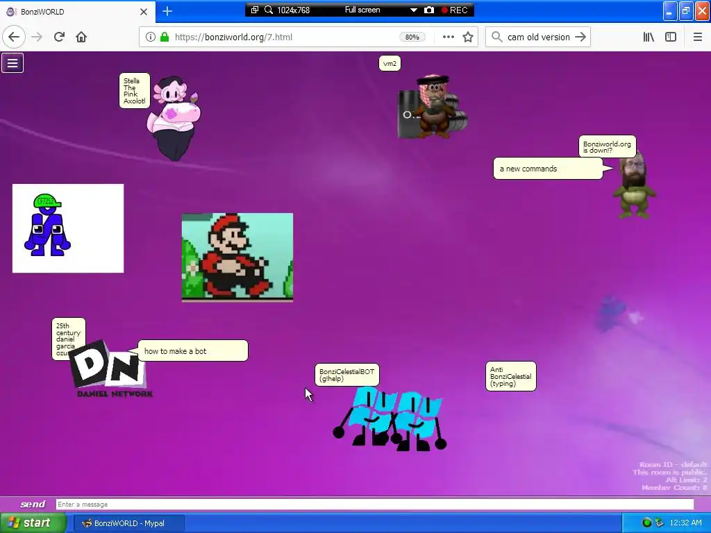This screenshot has height=533, width=711.
Task: Reload the current page
Action: tap(59, 37)
